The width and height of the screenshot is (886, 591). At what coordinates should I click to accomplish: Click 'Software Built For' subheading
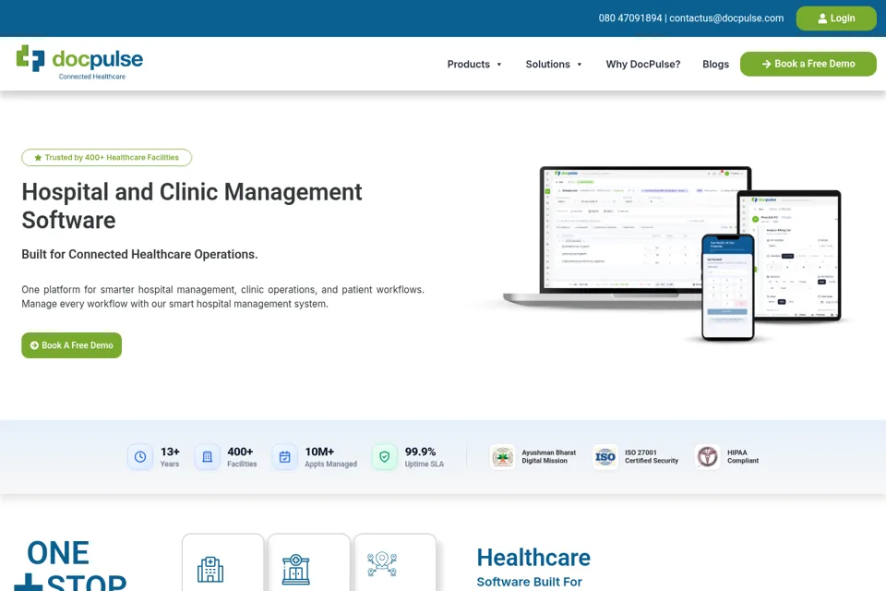point(530,582)
